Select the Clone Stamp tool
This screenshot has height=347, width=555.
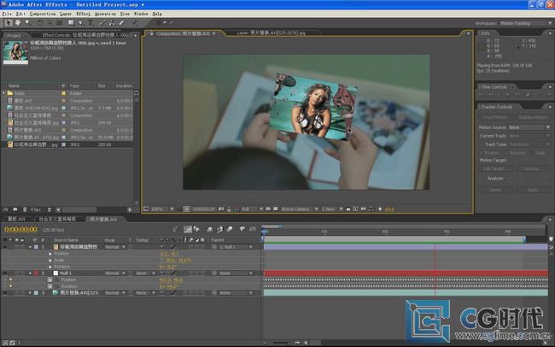coord(112,23)
